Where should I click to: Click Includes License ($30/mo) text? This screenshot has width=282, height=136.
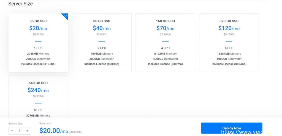(165, 64)
